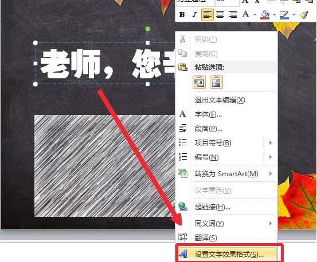Screen dimensions: 317x262
Task: Click the copy icon for 复制(C)
Action: tap(182, 53)
